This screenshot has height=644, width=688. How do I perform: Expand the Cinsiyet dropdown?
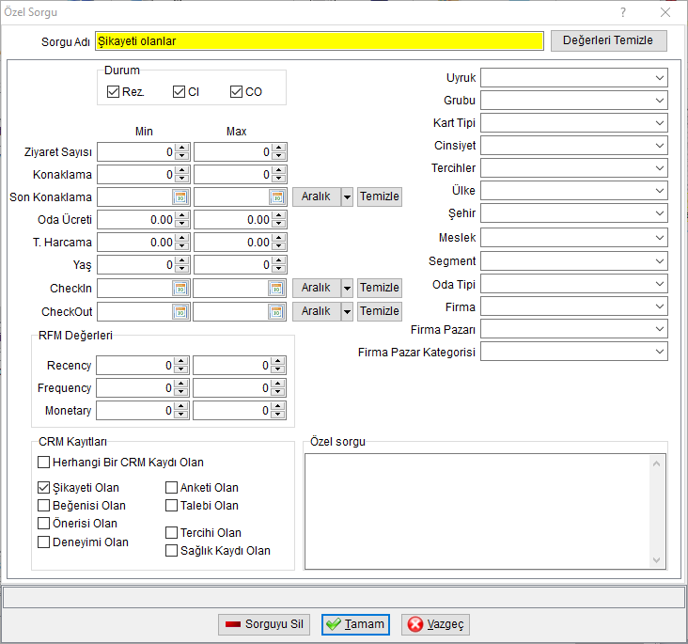660,146
